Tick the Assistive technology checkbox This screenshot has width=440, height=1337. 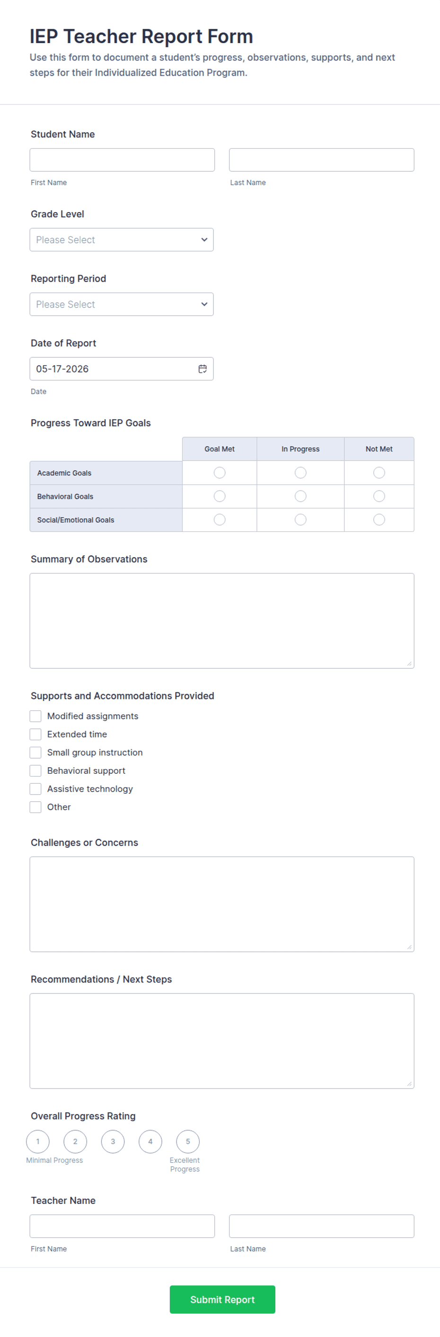tap(35, 789)
